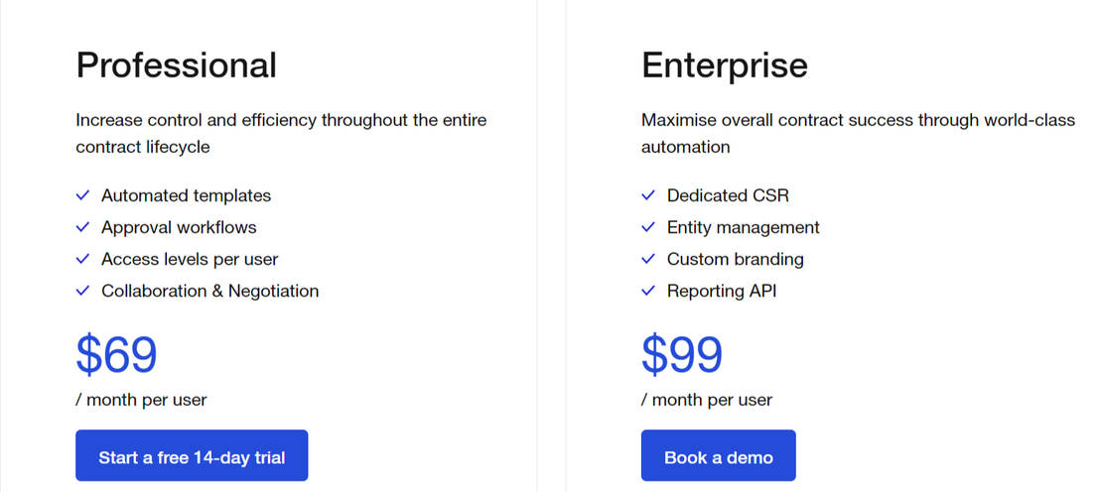Click the Professional plan heading
1100x492 pixels.
tap(176, 65)
